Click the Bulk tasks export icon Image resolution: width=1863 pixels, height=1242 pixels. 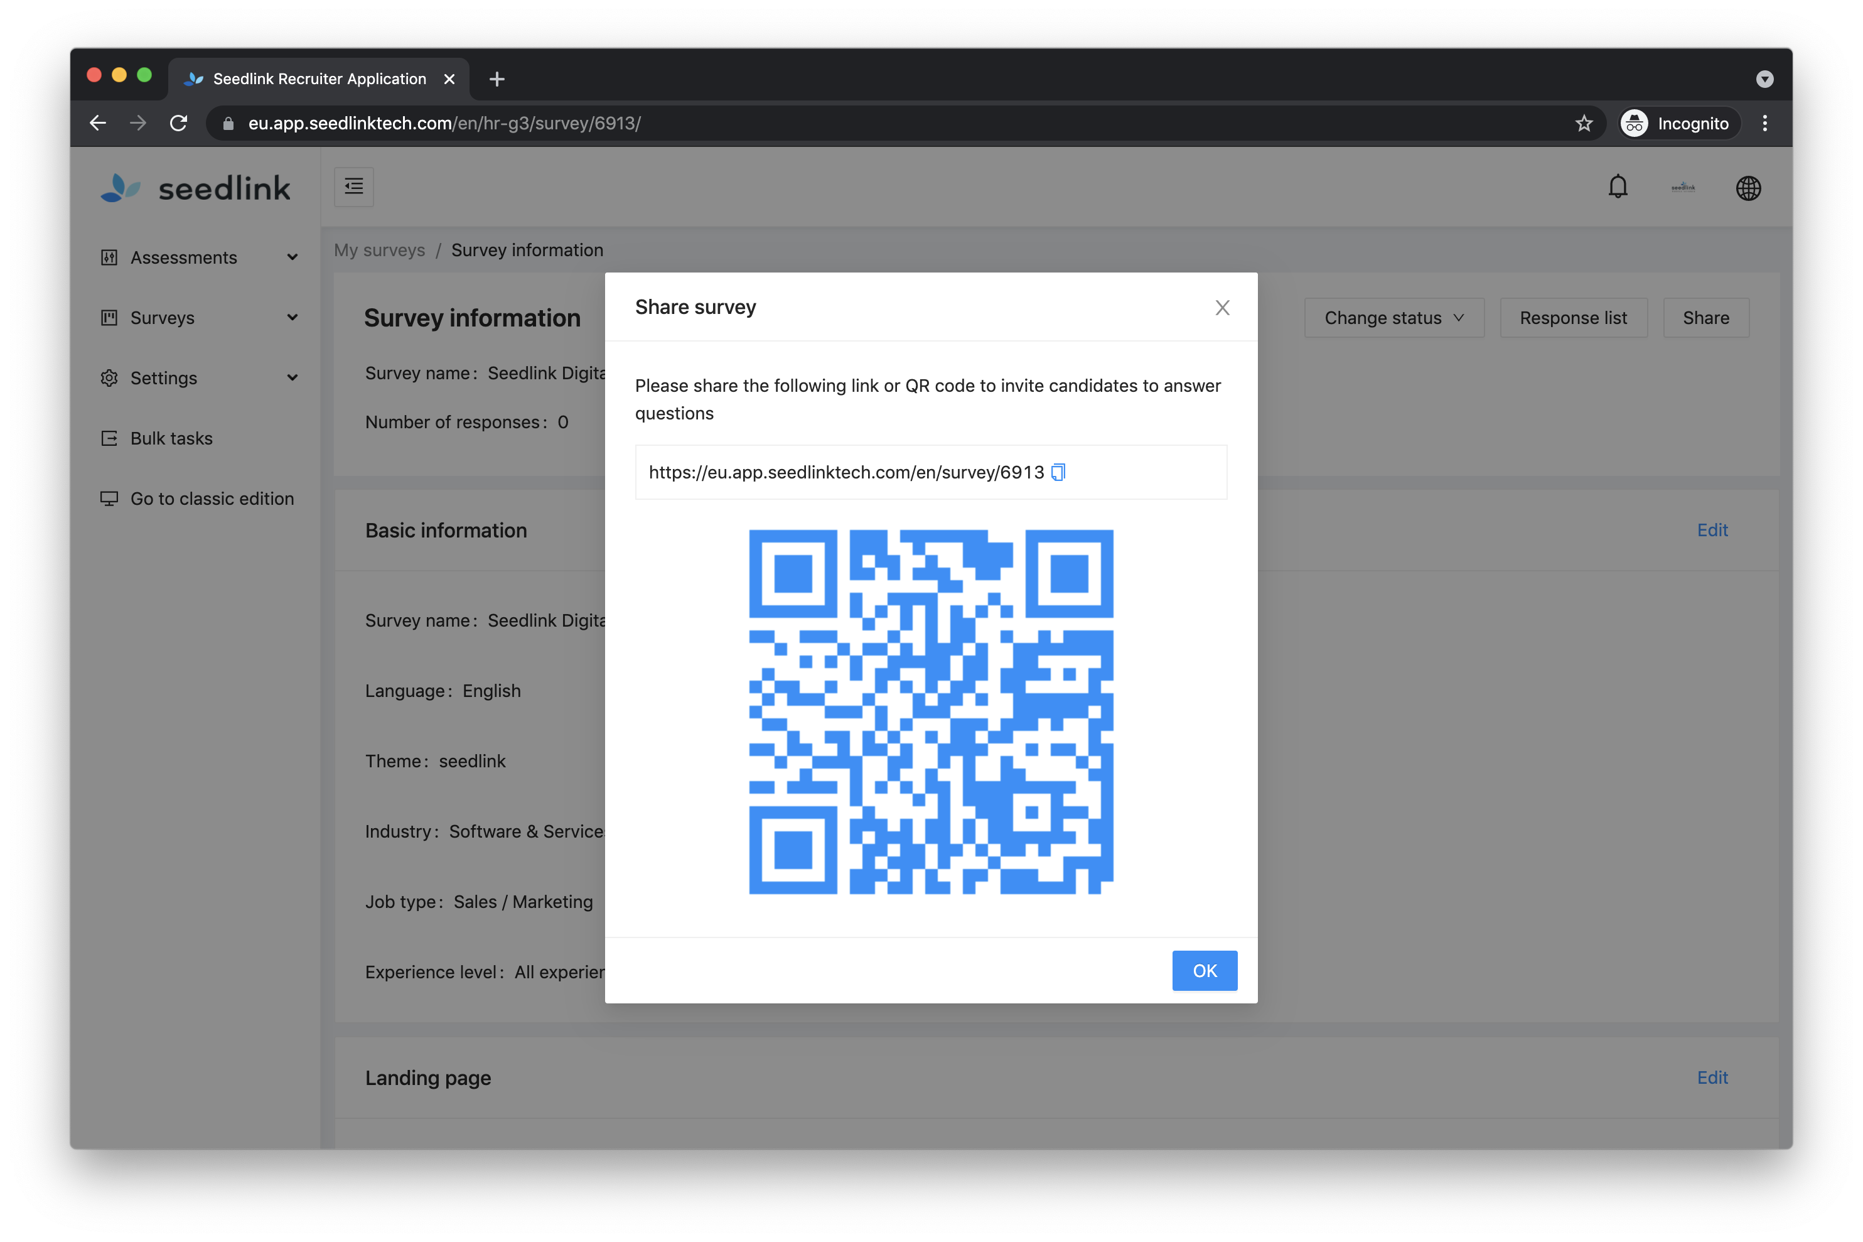[x=109, y=438]
